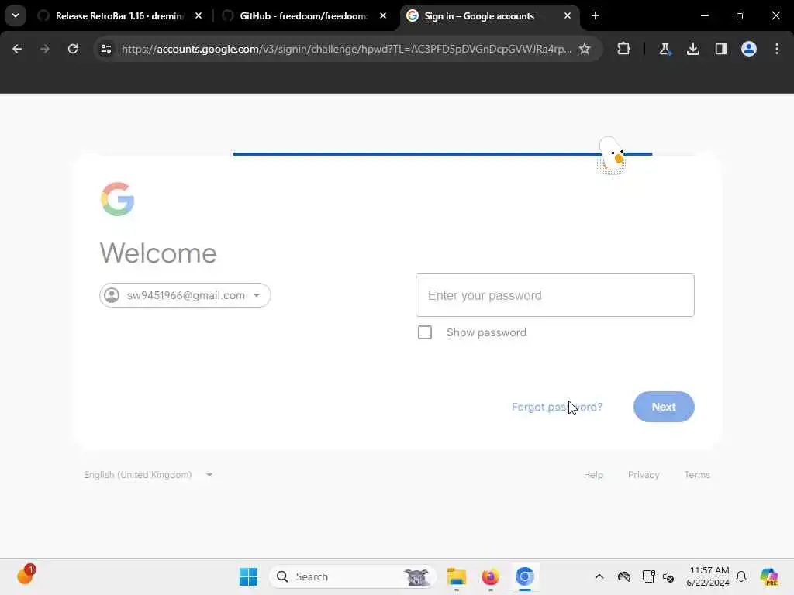Open Chrome Labs flask icon
Screen dimensions: 794x595
pyautogui.click(x=665, y=49)
